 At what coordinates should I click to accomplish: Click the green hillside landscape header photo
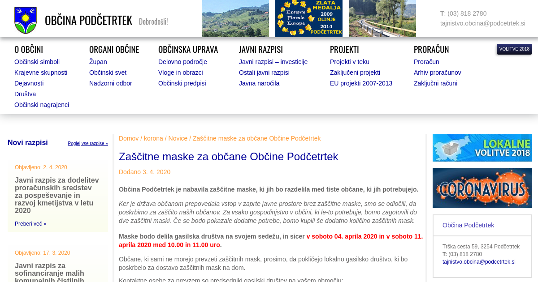coord(235,18)
